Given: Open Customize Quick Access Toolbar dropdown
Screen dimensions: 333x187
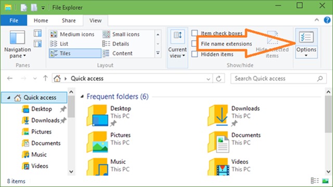Looking at the screenshot, I should click(43, 8).
